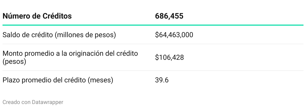Click the word 'Créditos' in the header
The height and width of the screenshot is (108, 306).
click(58, 16)
